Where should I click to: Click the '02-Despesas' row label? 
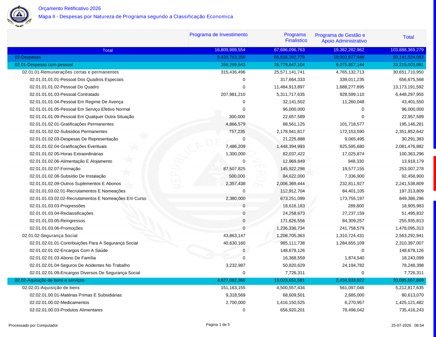click(27, 57)
